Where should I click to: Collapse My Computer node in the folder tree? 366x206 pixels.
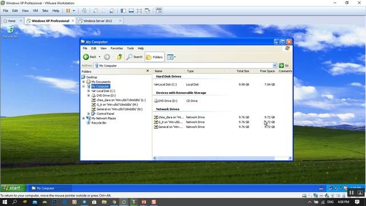(83, 86)
